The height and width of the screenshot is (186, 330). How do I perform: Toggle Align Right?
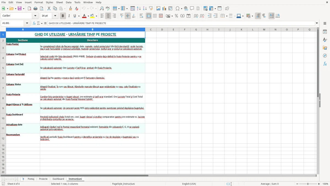pos(114,16)
